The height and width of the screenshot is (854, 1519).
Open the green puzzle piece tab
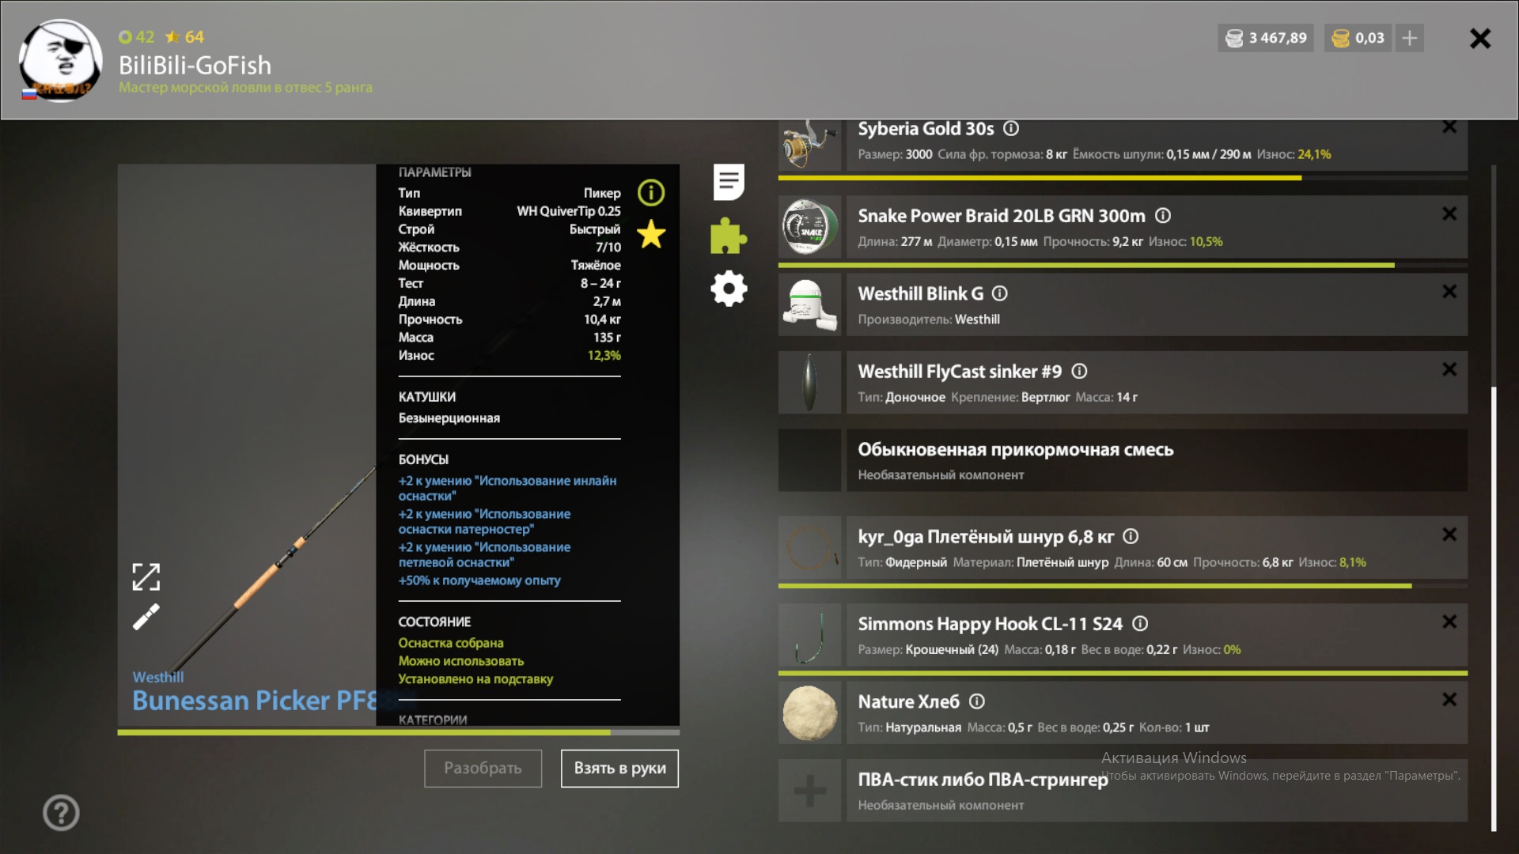click(x=728, y=236)
